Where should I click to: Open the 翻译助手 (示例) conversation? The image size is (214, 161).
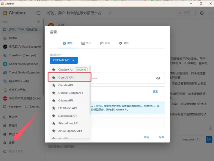(x=22, y=81)
